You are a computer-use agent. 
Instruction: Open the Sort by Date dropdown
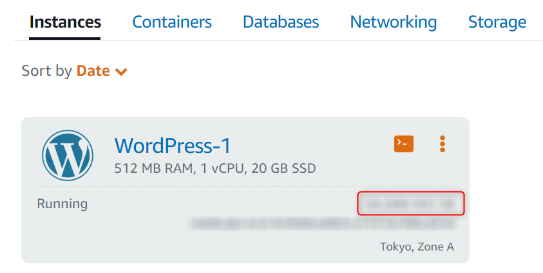102,71
